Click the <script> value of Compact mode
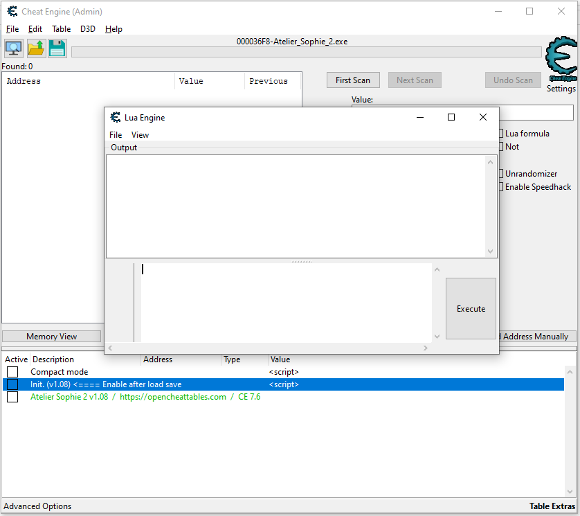The image size is (580, 516). 284,372
